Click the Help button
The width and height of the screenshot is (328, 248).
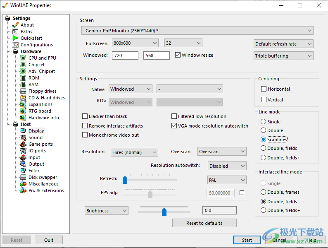pos(311,240)
